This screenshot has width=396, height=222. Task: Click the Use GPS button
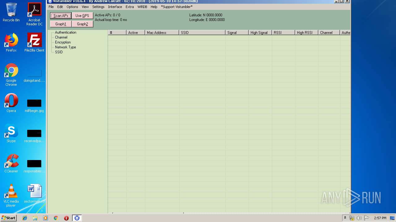82,16
